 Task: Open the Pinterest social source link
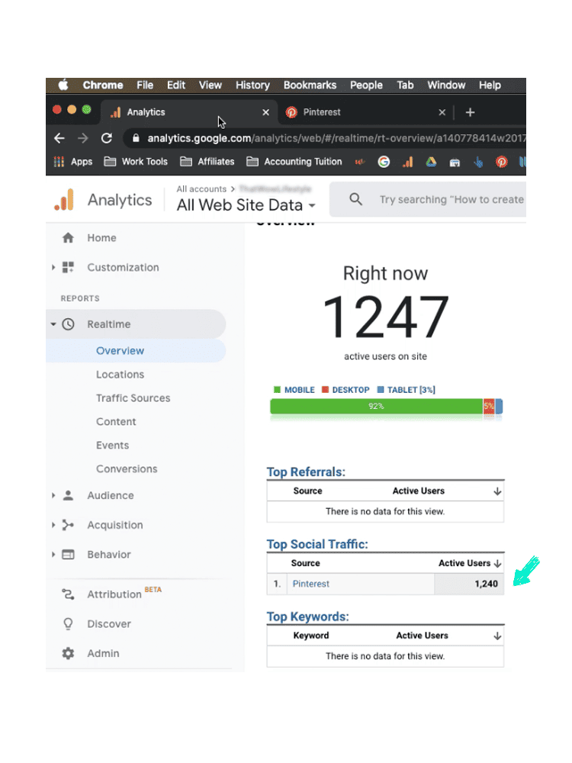(311, 584)
